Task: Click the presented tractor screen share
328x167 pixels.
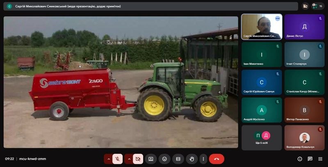Action: click(121, 82)
